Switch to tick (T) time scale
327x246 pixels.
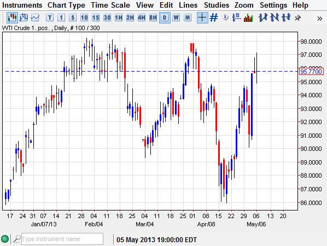50,17
